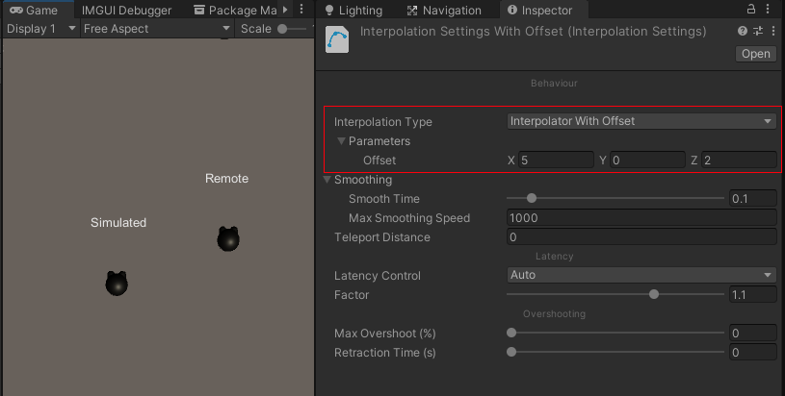Collapse the Parameters foldout

341,141
